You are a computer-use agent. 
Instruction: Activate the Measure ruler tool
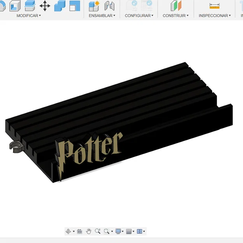215,6
